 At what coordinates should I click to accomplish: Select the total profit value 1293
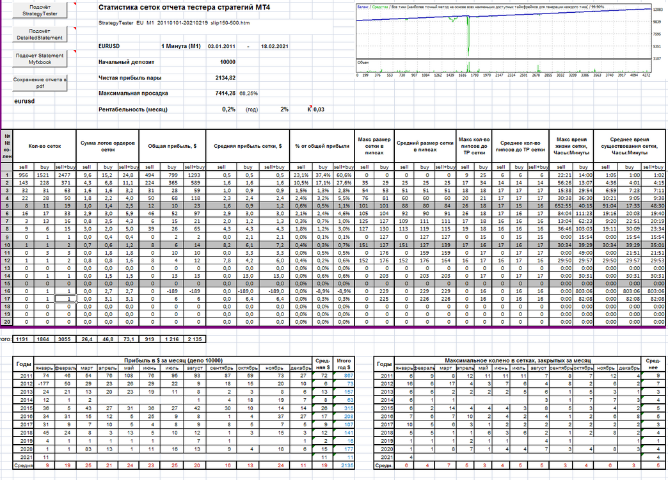click(x=194, y=175)
